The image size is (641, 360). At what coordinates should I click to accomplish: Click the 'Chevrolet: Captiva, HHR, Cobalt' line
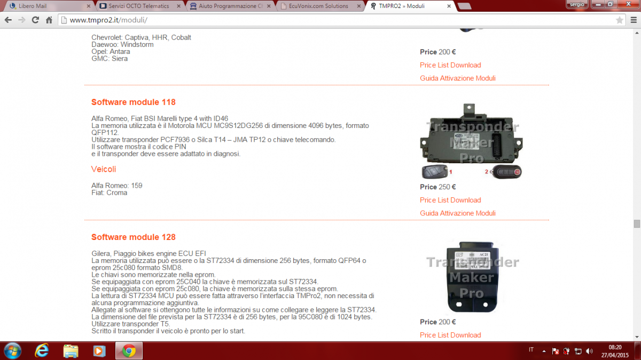coord(142,38)
